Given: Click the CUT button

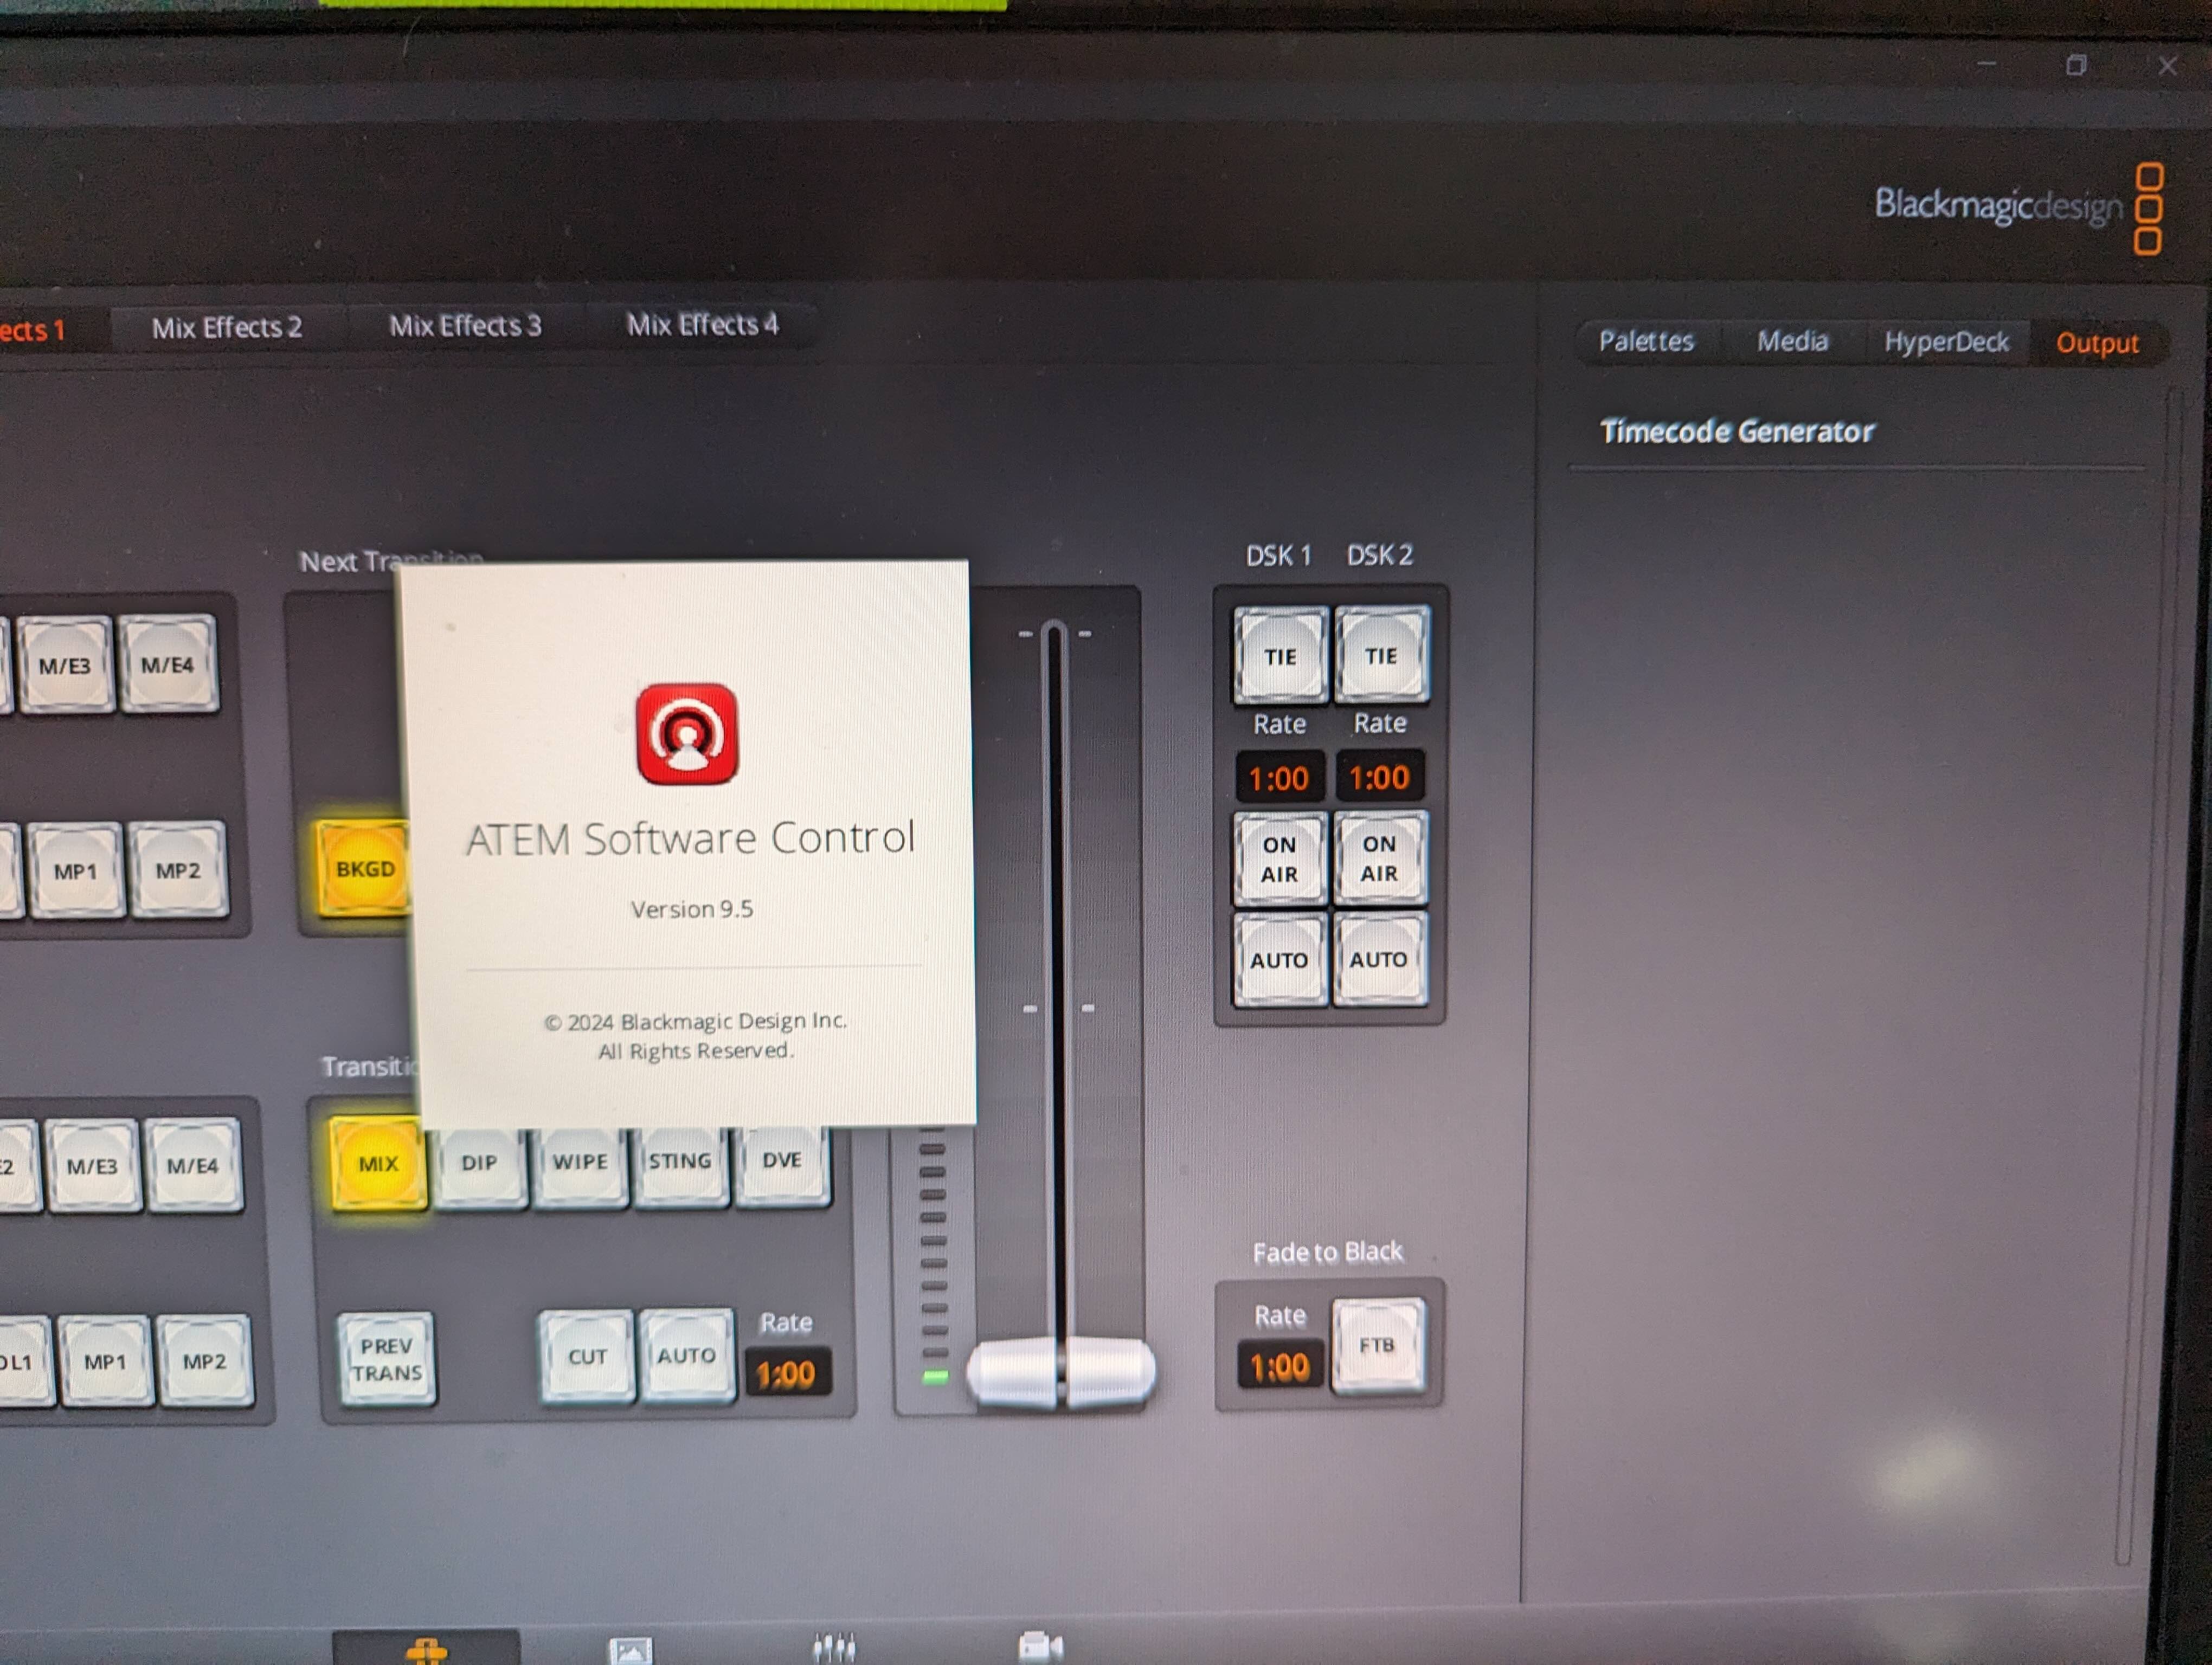Looking at the screenshot, I should [x=587, y=1357].
